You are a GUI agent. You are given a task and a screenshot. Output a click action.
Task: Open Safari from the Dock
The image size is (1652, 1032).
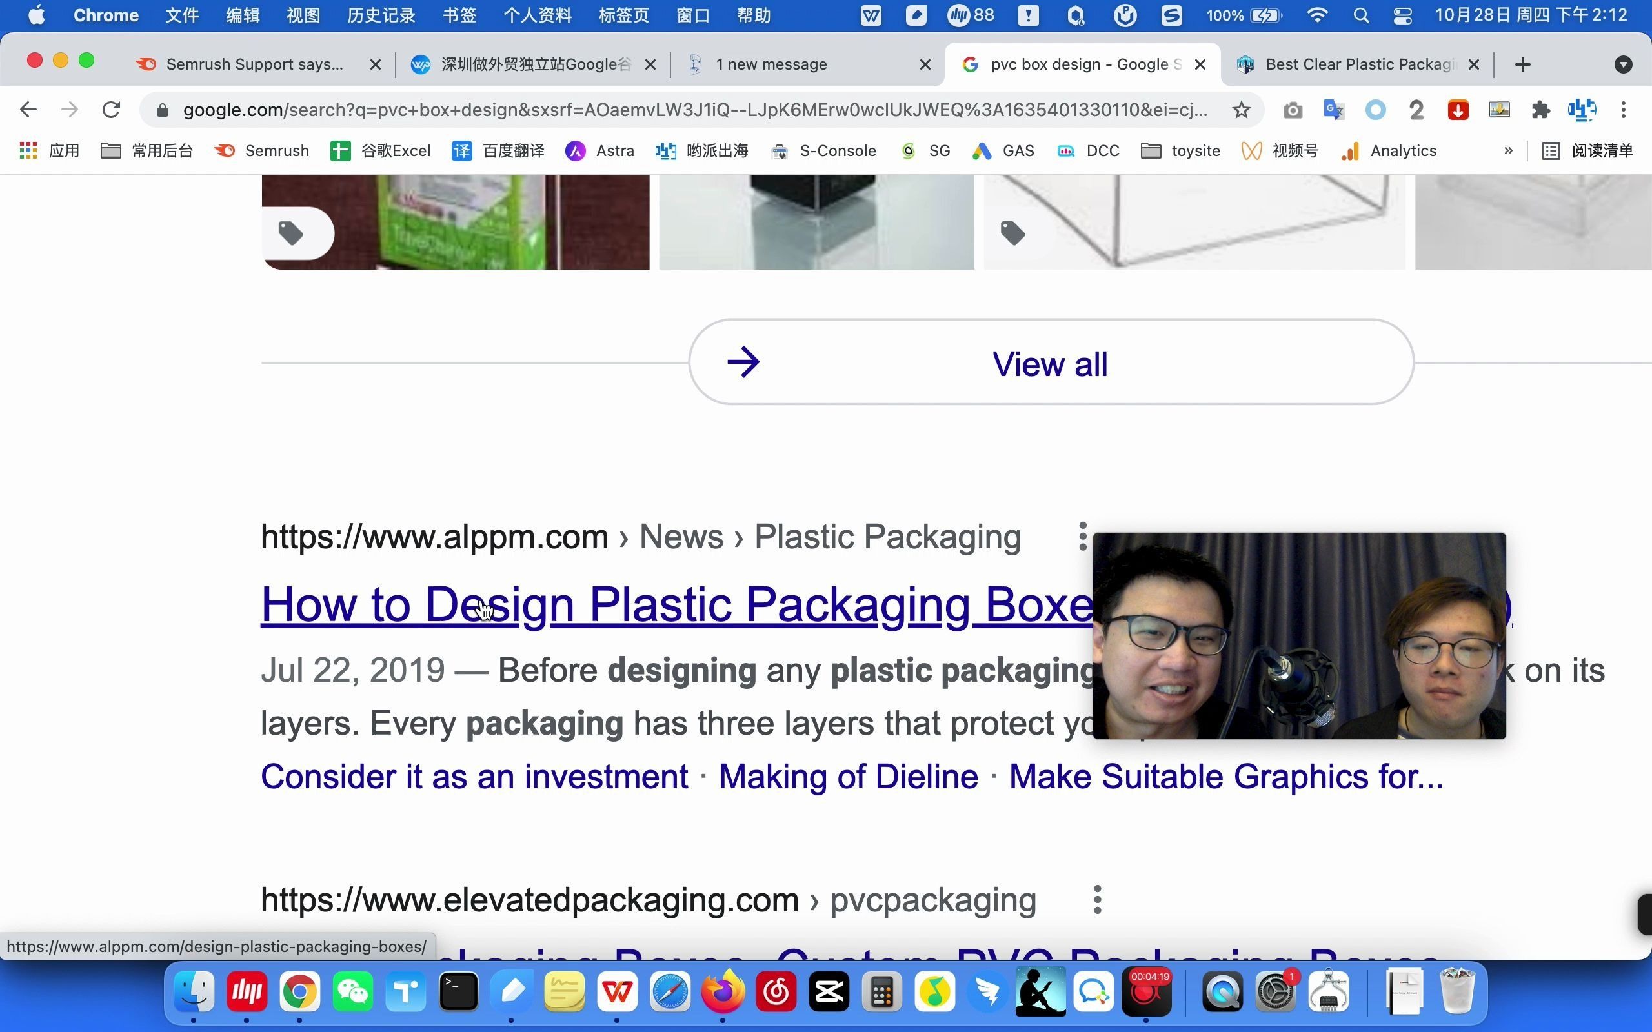point(670,991)
